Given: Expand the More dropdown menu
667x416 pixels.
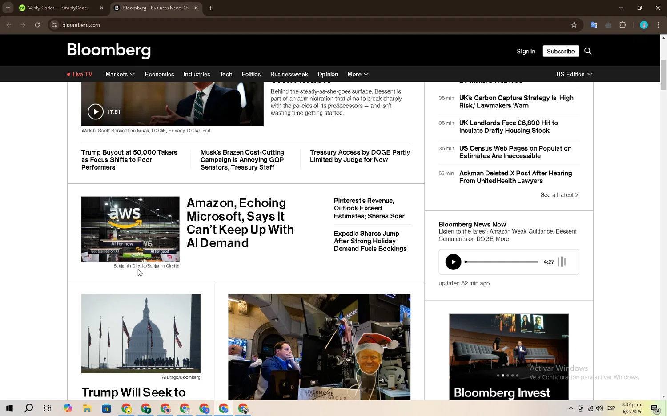Looking at the screenshot, I should [x=358, y=74].
